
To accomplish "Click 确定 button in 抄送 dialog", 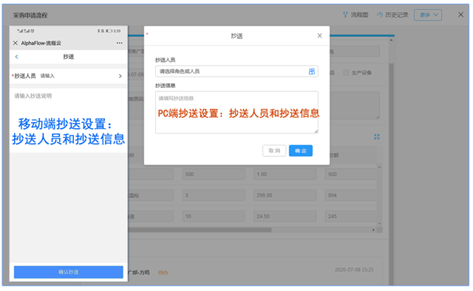I will click(301, 150).
